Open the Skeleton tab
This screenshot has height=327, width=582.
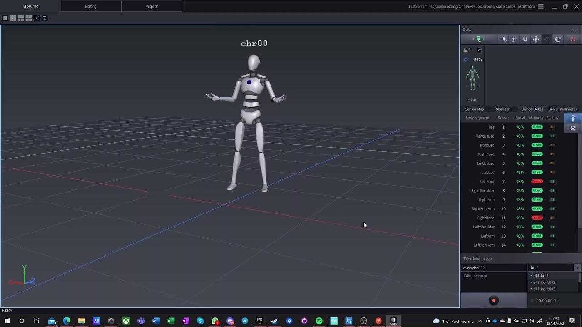[503, 109]
